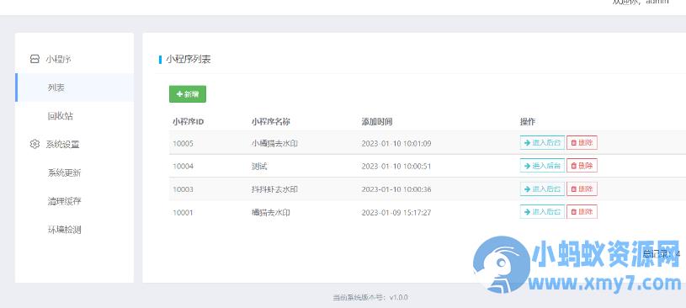
Task: Click the 小程序列表 page heading
Action: point(189,60)
